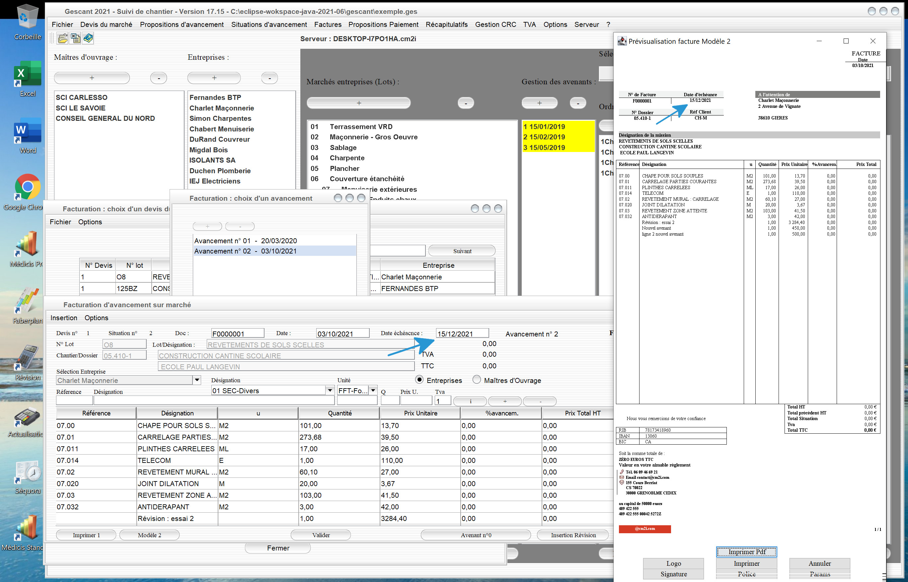This screenshot has height=582, width=908.
Task: Open the Révision calculator desktop icon
Action: pos(27,362)
